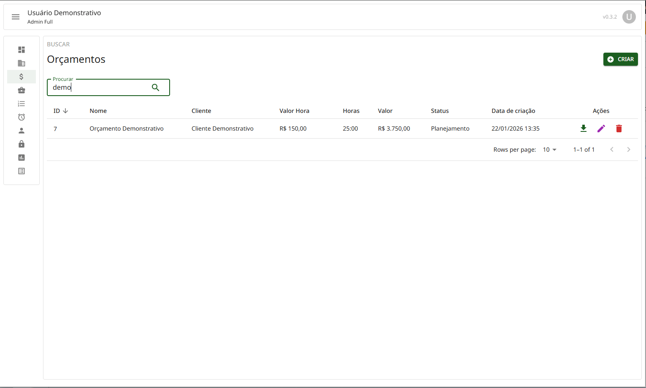Screen dimensions: 646x388
Task: Open the numbered list sidebar icon
Action: pyautogui.click(x=22, y=104)
